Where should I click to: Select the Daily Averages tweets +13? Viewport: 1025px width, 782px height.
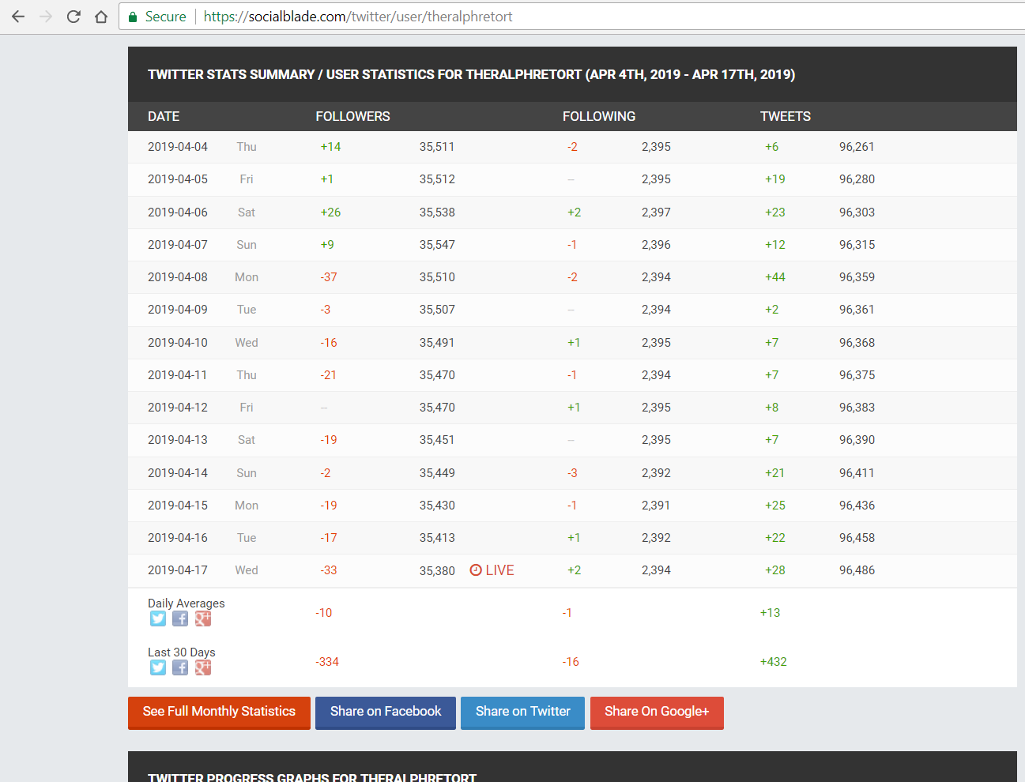[x=770, y=613]
